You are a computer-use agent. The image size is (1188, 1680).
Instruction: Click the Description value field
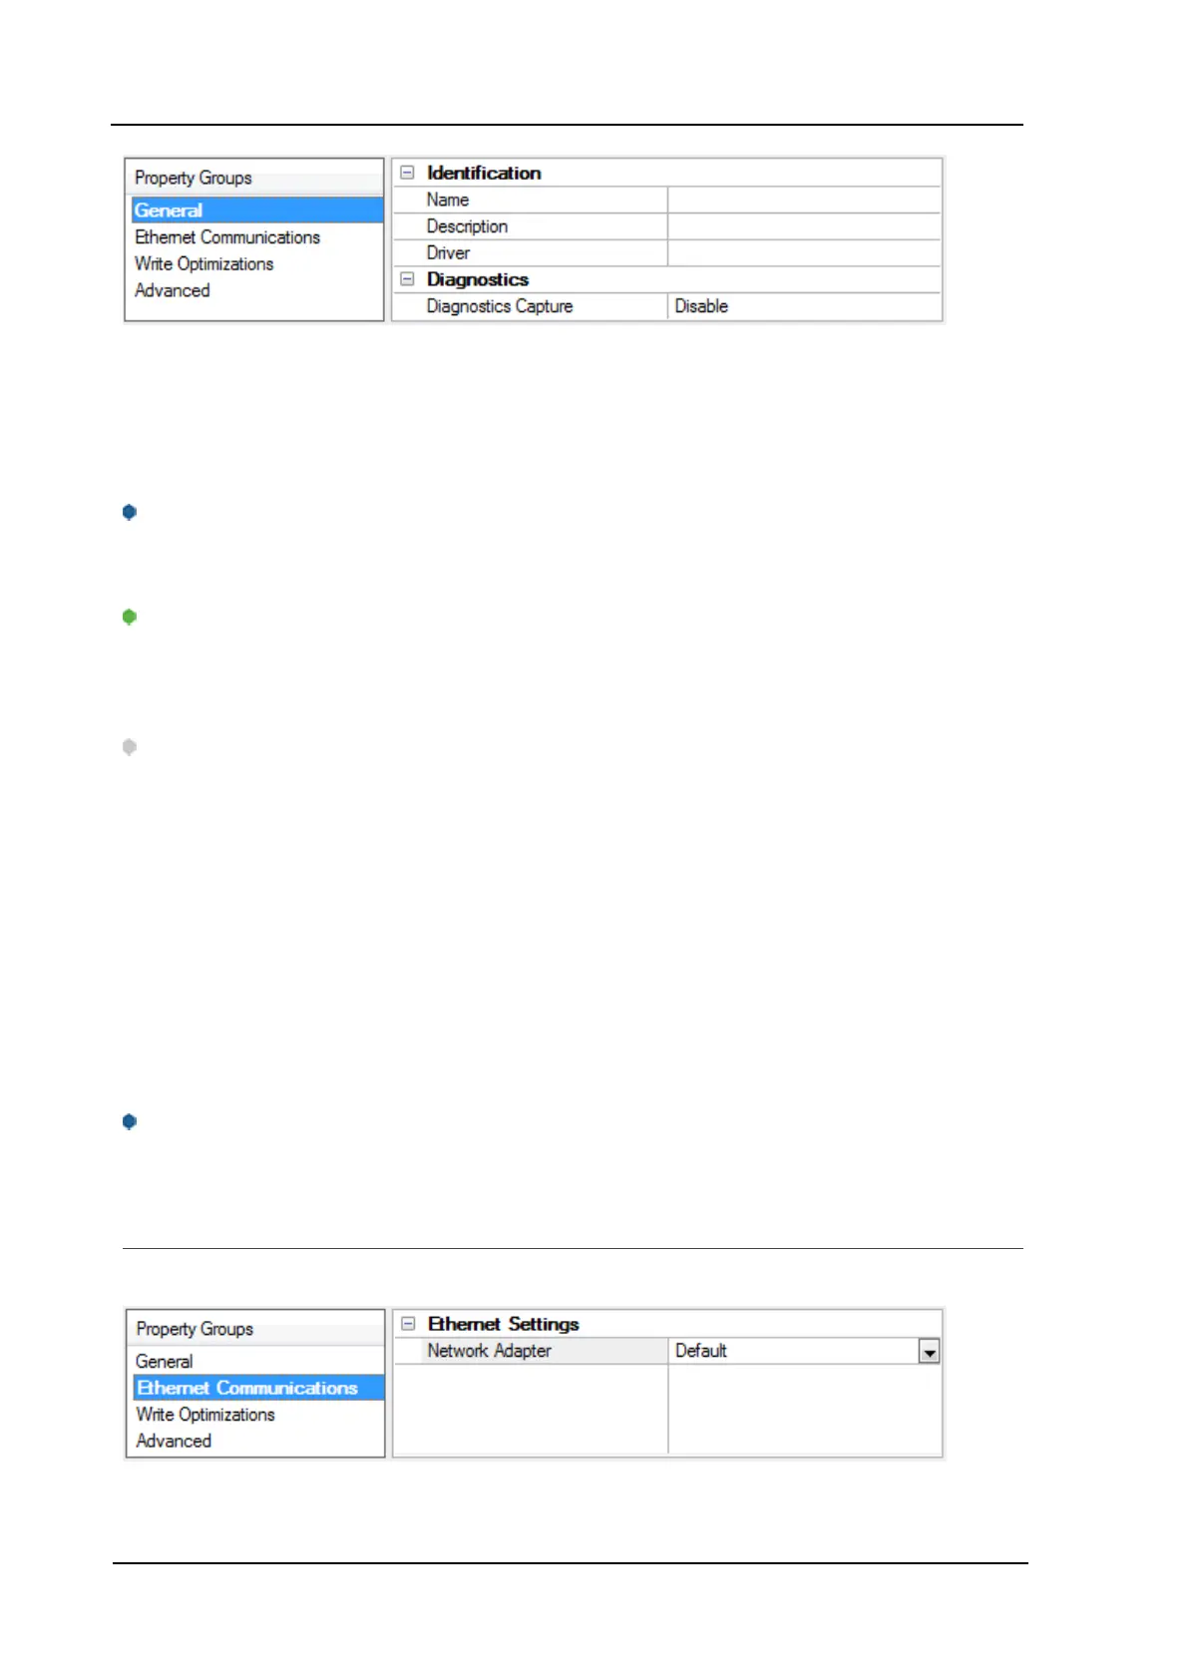click(x=804, y=226)
